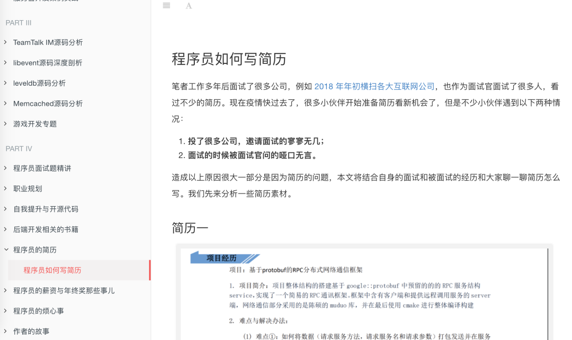Click the 简历一 section heading

click(189, 228)
